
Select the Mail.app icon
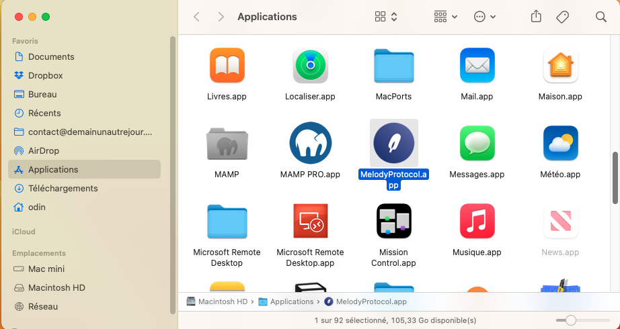tap(477, 66)
